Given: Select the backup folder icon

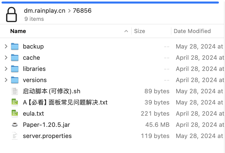Looking at the screenshot, I should pyautogui.click(x=15, y=47).
